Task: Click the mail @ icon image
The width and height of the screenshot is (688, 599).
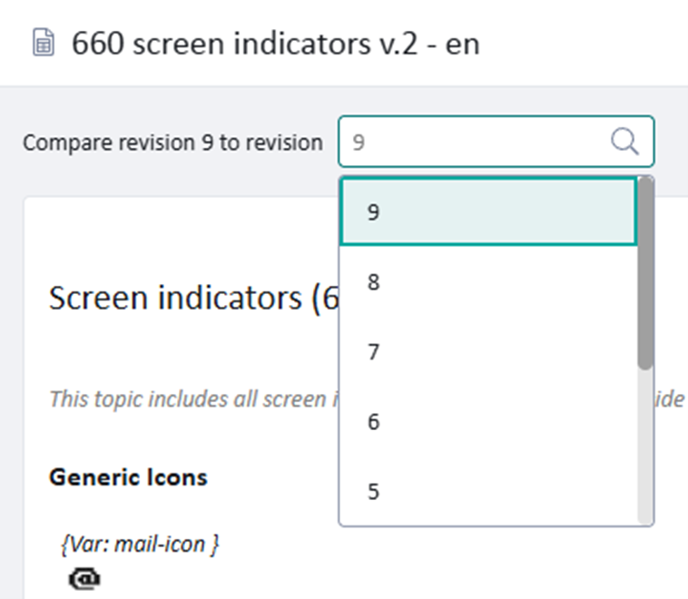Action: tap(84, 578)
